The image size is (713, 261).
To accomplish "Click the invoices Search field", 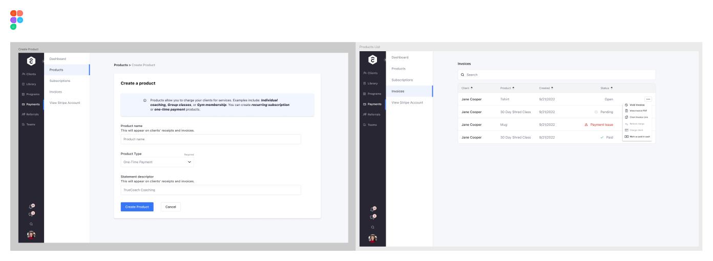I will point(556,75).
